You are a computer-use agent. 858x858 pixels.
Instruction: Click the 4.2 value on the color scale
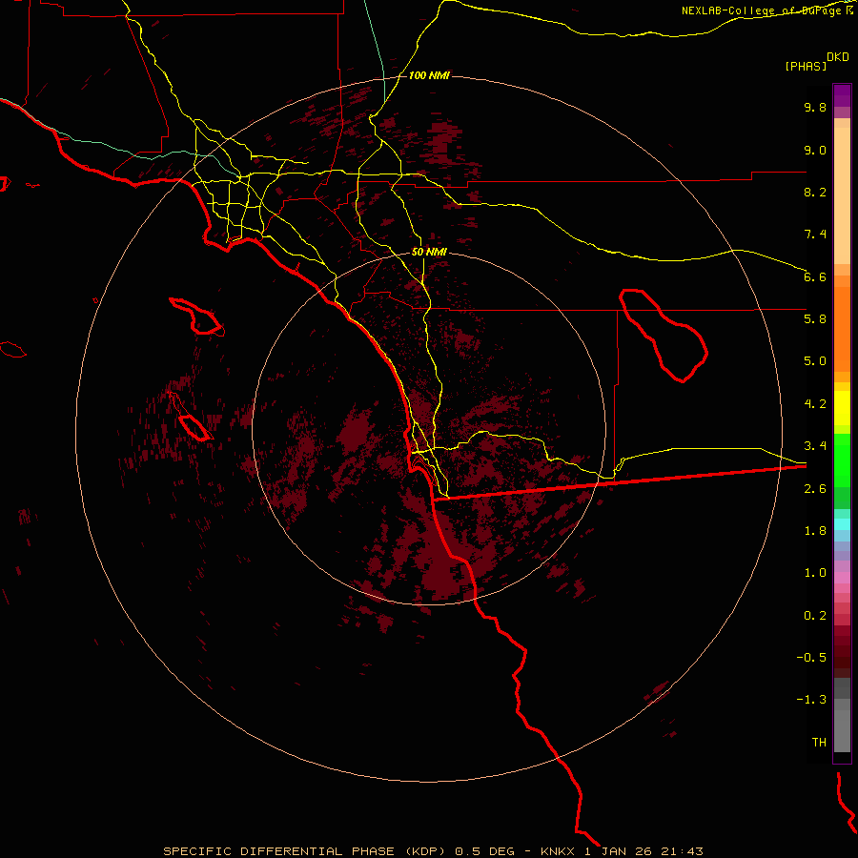(x=815, y=404)
